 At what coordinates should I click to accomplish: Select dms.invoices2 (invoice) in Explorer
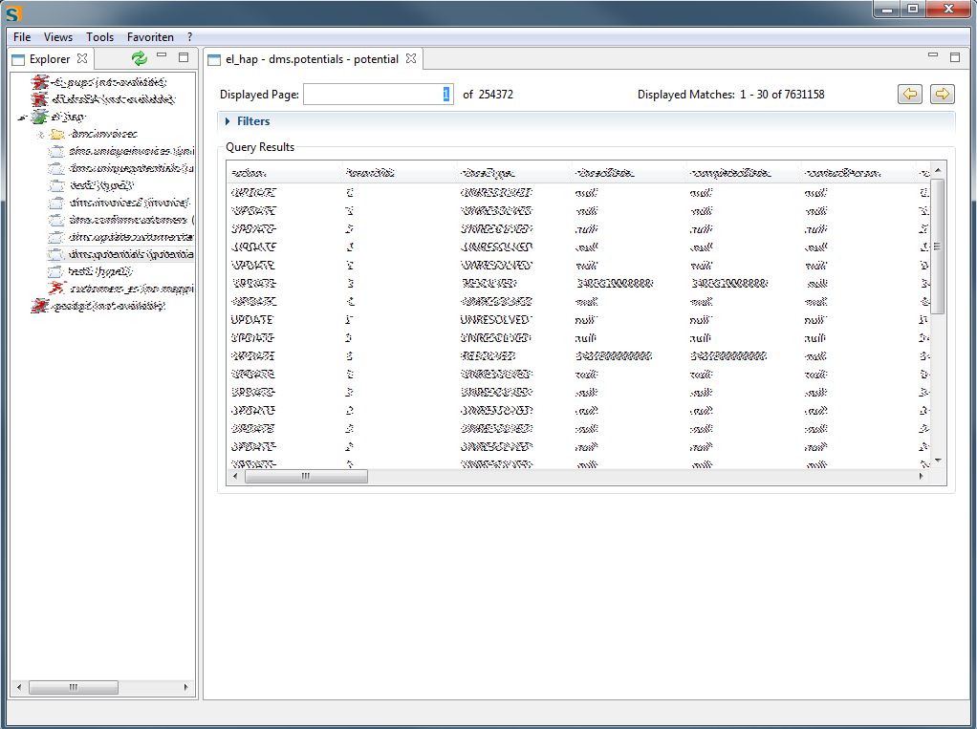129,203
